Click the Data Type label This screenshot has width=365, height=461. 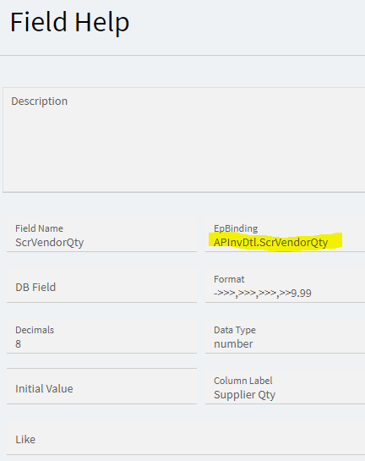[x=235, y=330]
